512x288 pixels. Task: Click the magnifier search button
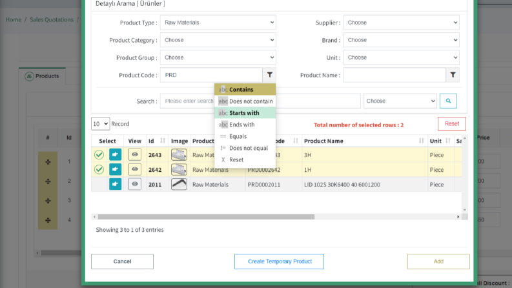pos(448,101)
